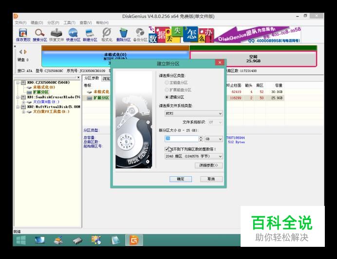Select 大白菜PE工具盘 in the disk tree
This screenshot has height=259, width=337.
coord(51,111)
